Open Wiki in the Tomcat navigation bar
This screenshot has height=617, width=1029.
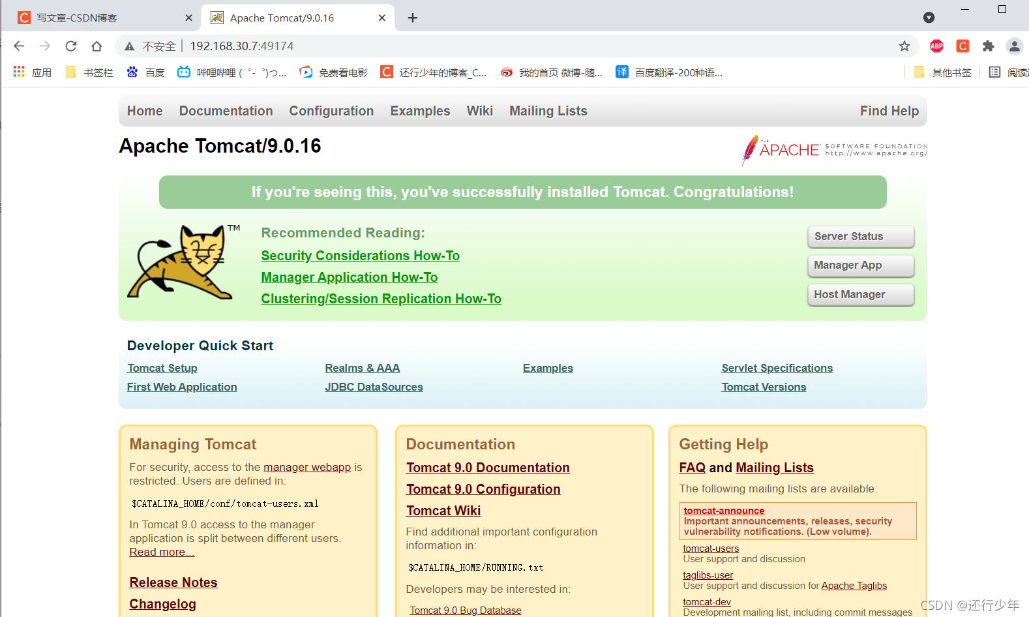480,111
